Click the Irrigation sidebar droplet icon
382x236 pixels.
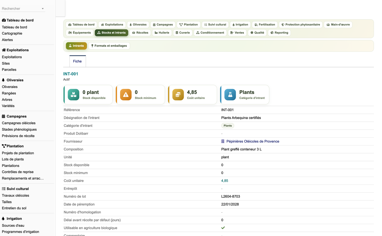point(3,219)
